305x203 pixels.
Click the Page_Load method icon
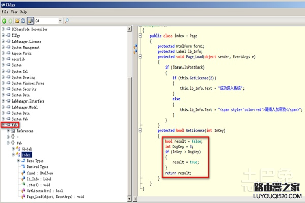[x=23, y=196]
